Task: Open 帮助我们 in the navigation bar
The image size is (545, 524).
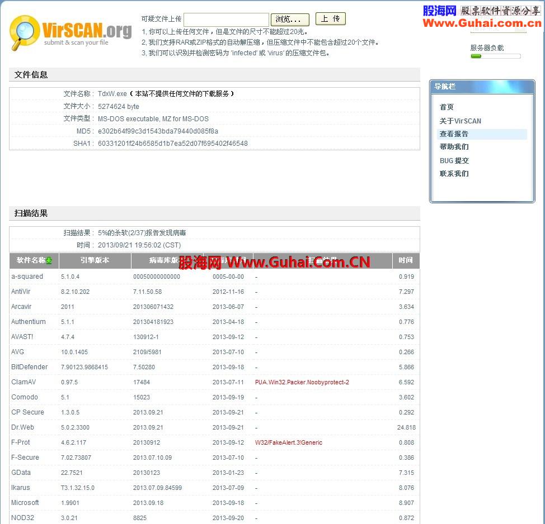Action: [x=454, y=147]
